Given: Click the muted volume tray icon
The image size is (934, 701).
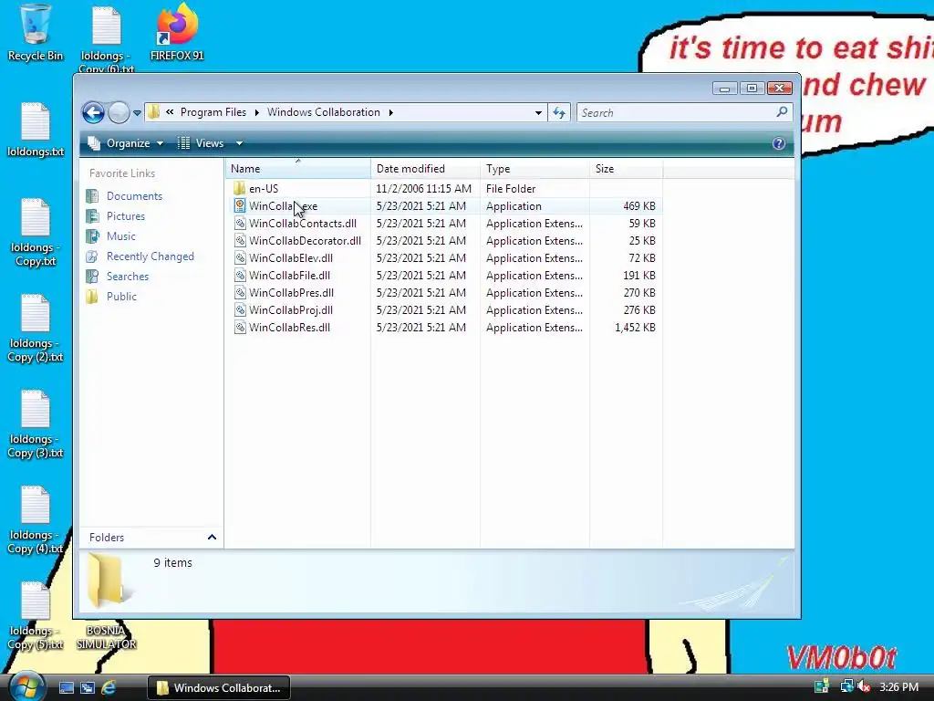Looking at the screenshot, I should (x=864, y=687).
